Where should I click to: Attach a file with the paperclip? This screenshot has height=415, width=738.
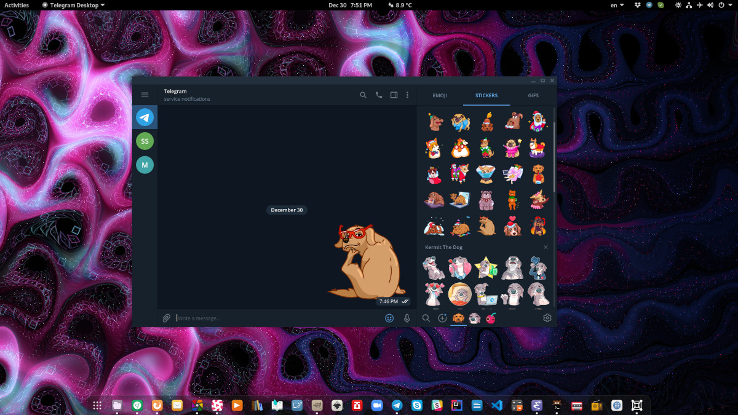click(166, 318)
